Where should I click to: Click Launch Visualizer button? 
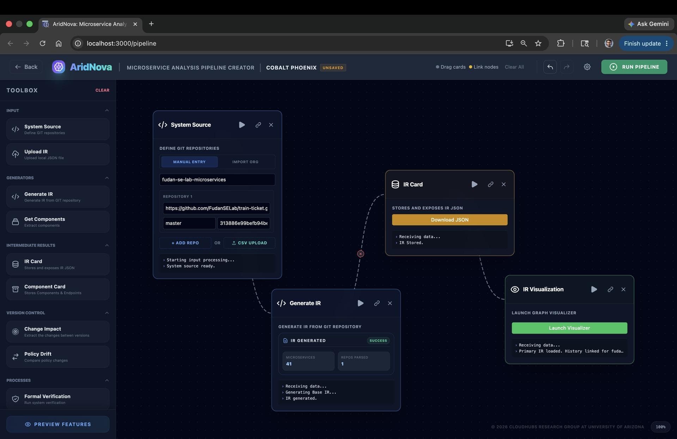click(569, 328)
